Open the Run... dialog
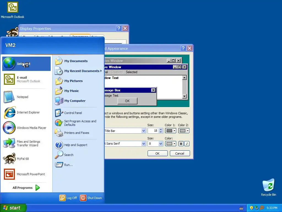282x212 pixels. [78, 165]
